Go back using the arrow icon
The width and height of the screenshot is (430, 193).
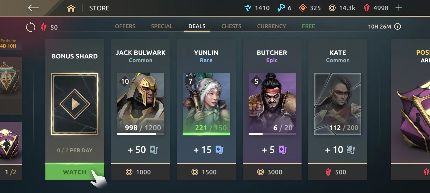point(34,8)
